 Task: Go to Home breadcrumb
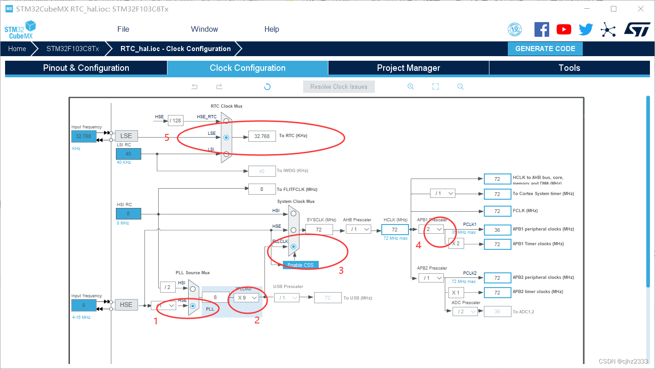[17, 49]
